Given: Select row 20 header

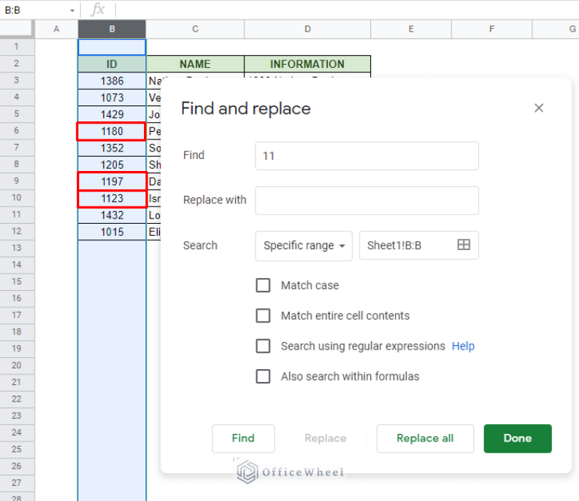Looking at the screenshot, I should tap(17, 365).
